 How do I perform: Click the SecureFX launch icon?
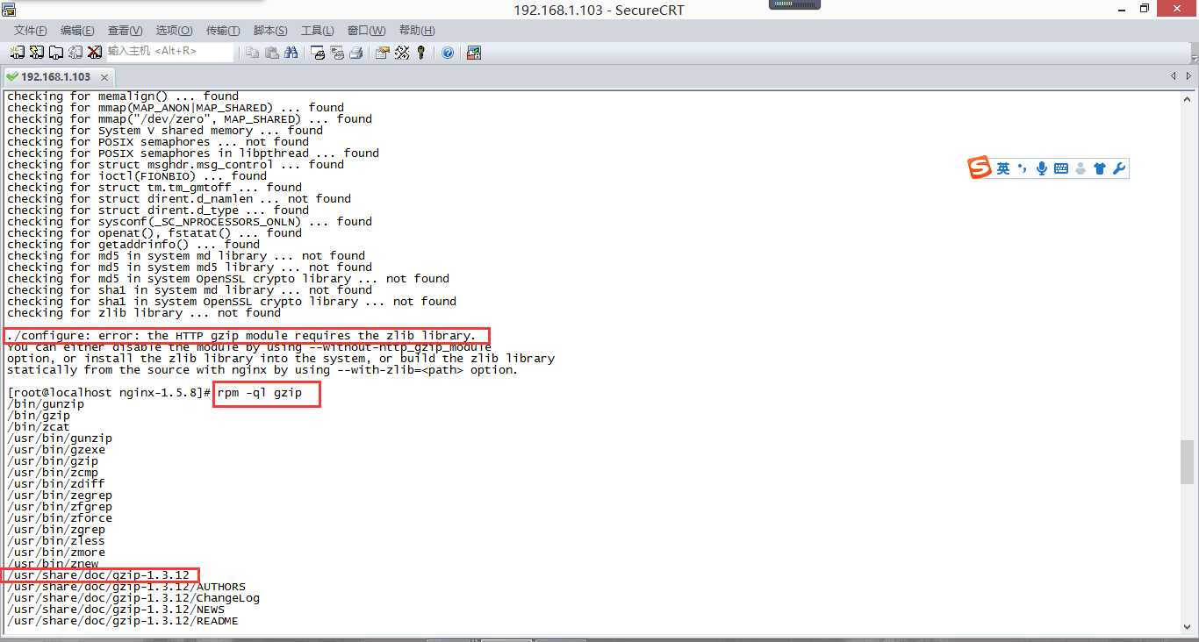pyautogui.click(x=473, y=53)
